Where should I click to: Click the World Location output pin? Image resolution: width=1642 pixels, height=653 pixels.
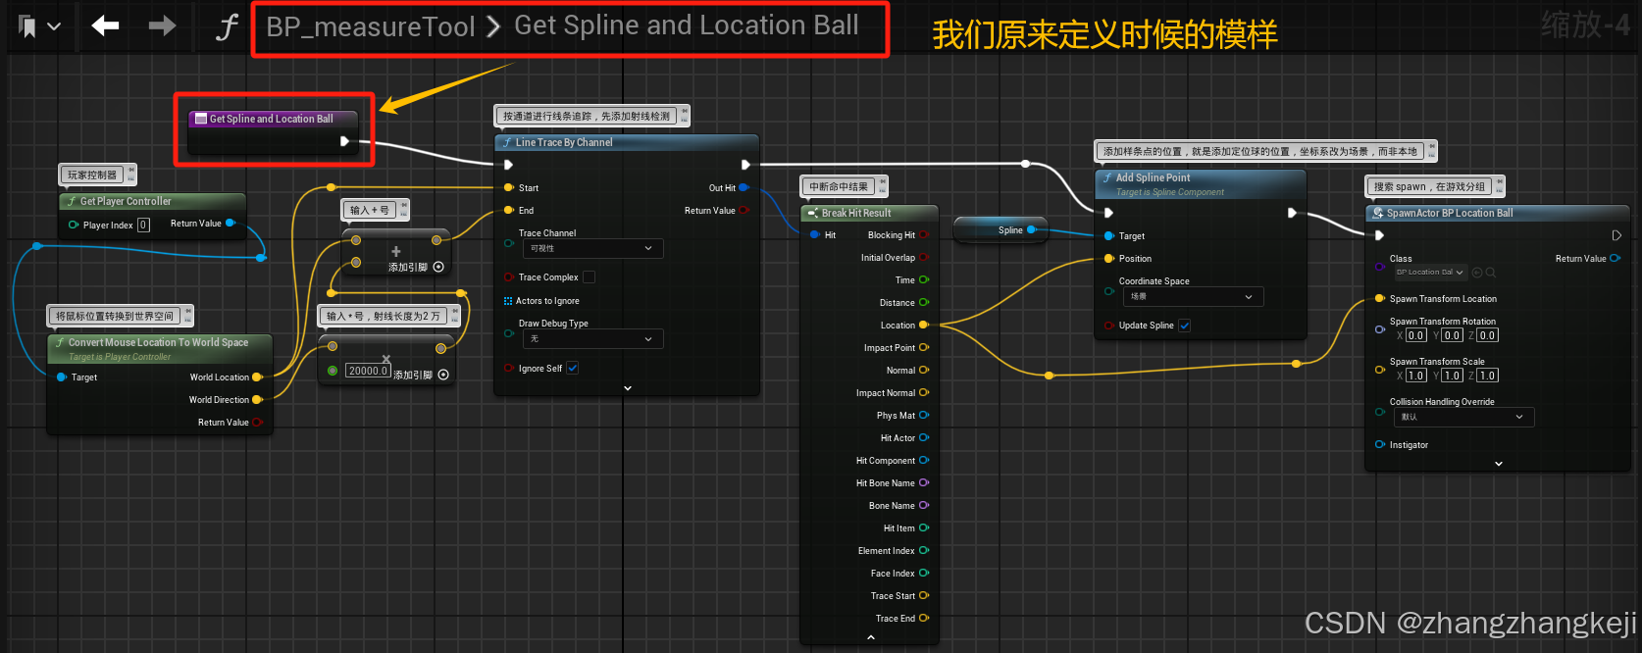tap(257, 377)
